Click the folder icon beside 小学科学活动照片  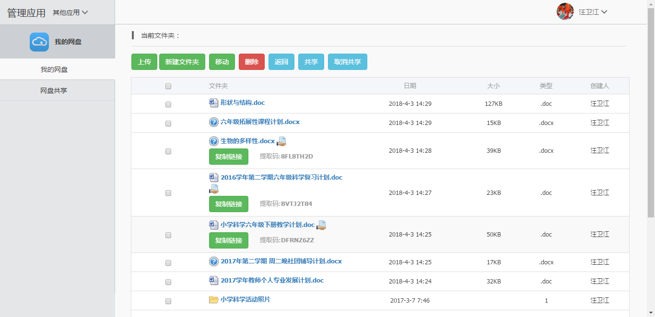(214, 300)
